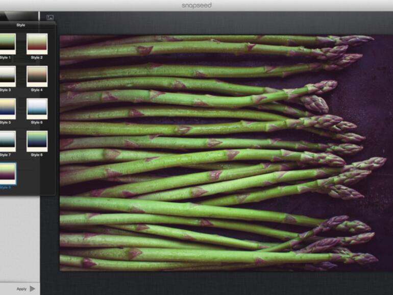
Task: Click the compare image icon above photo
Action: coord(50,17)
